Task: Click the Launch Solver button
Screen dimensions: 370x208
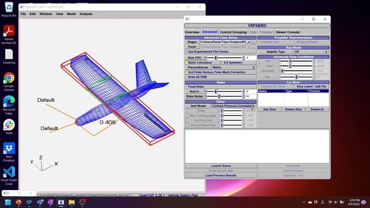Action: pyautogui.click(x=221, y=166)
